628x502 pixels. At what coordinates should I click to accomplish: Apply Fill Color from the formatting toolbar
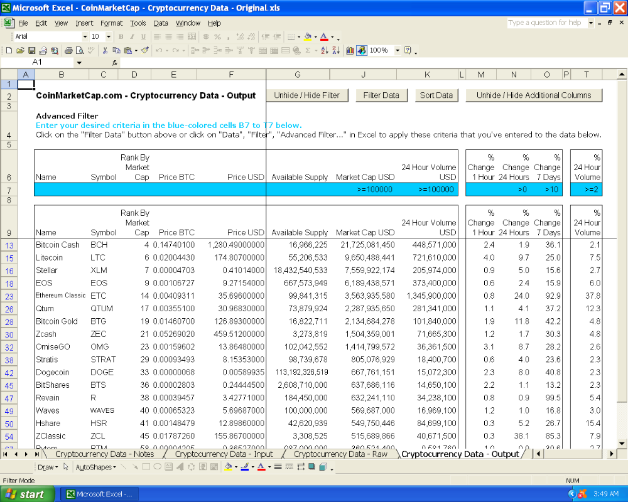[308, 37]
